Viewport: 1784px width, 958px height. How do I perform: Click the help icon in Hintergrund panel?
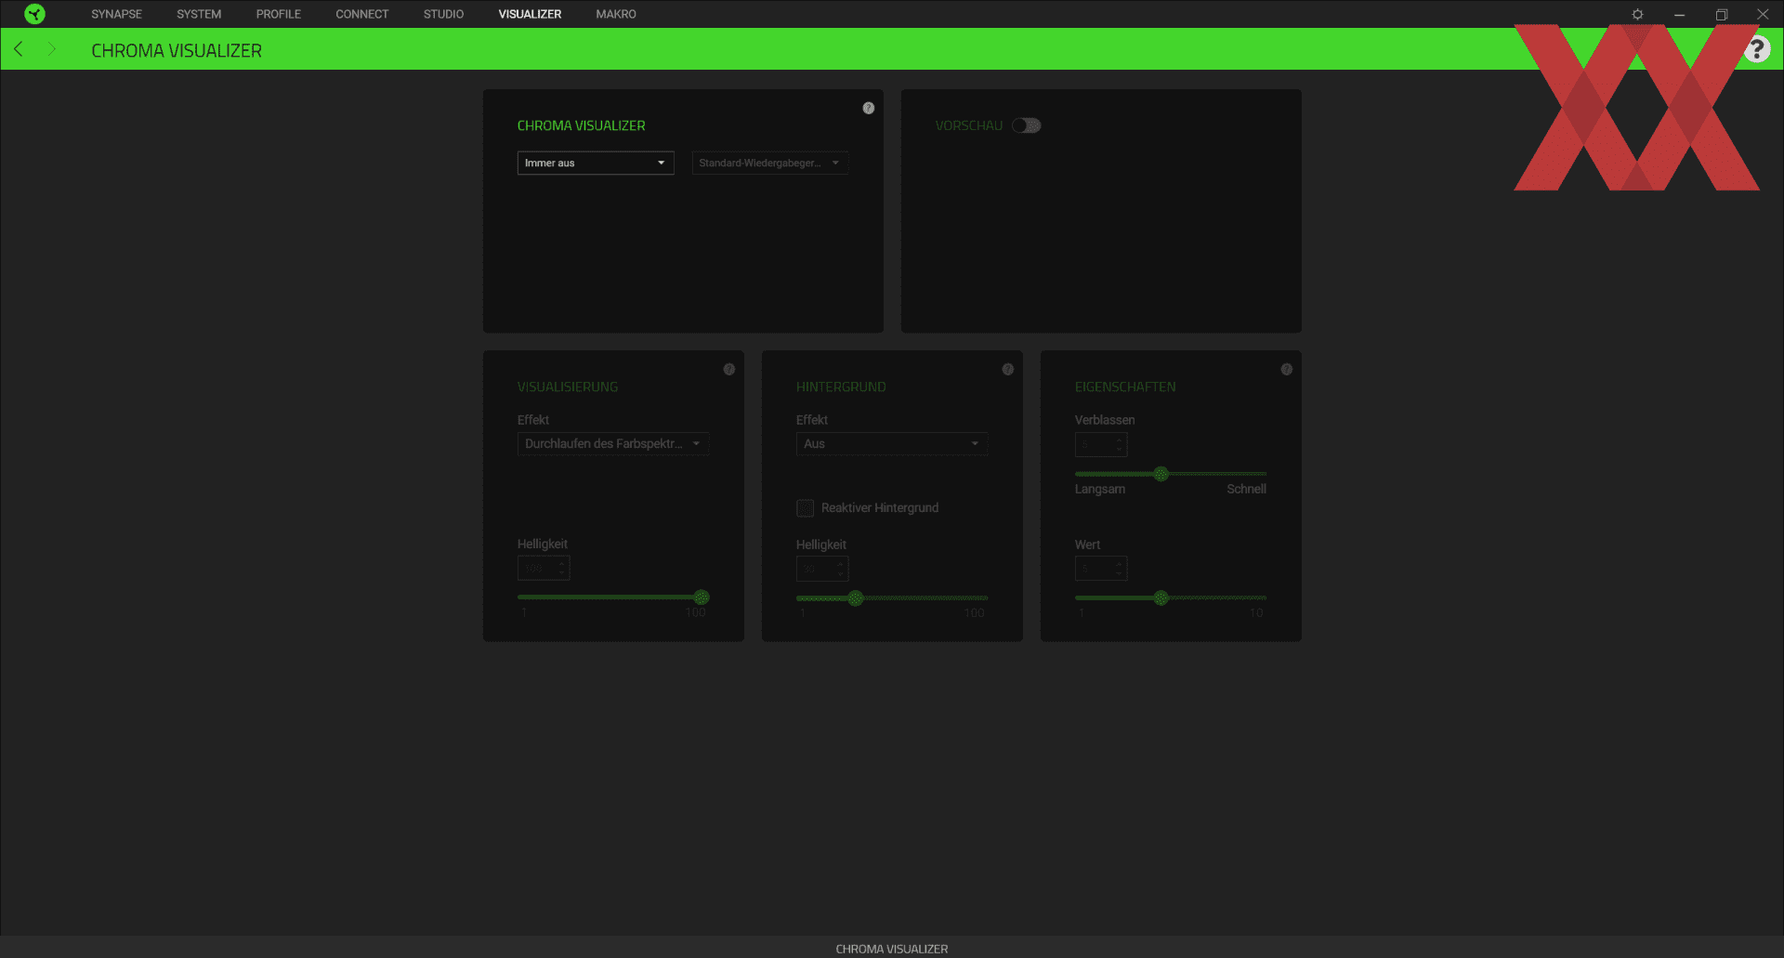click(x=1008, y=369)
